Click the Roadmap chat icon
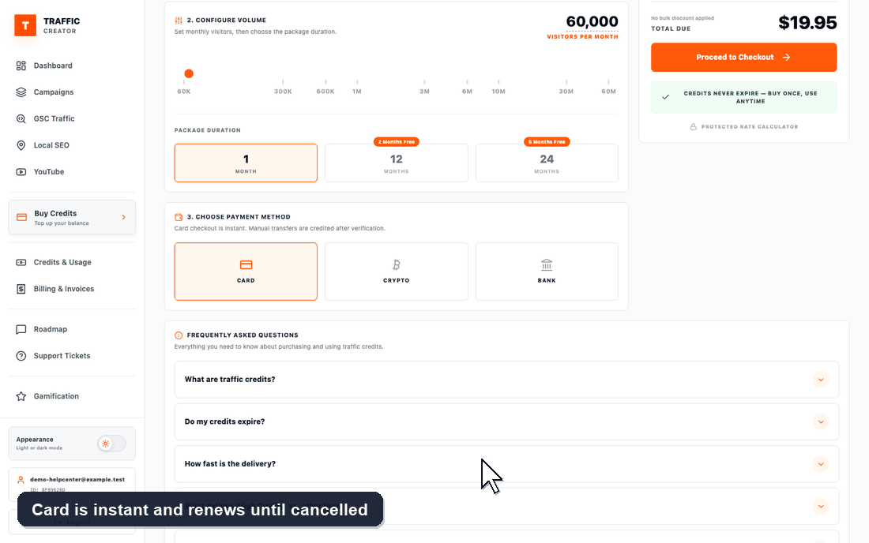 click(x=21, y=329)
